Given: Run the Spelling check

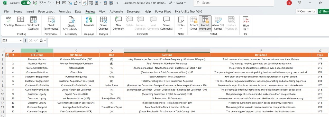Looking at the screenshot, I should 9,21.
